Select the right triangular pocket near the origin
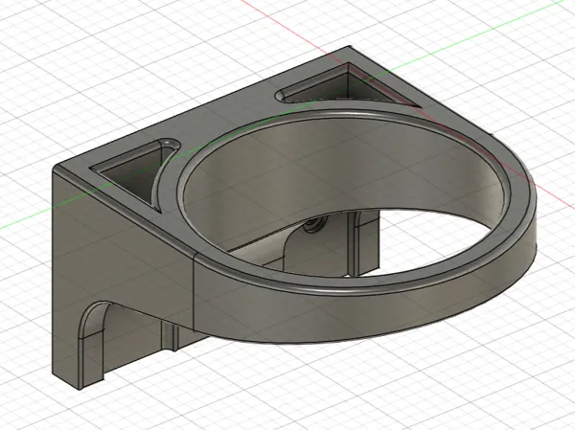The image size is (575, 430). (x=349, y=87)
